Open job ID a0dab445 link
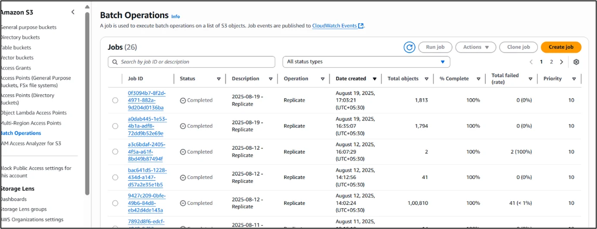 point(147,126)
